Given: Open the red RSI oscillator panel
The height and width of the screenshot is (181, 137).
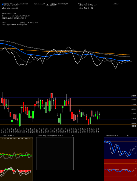Looking at the screenshot, I should 120,170.
